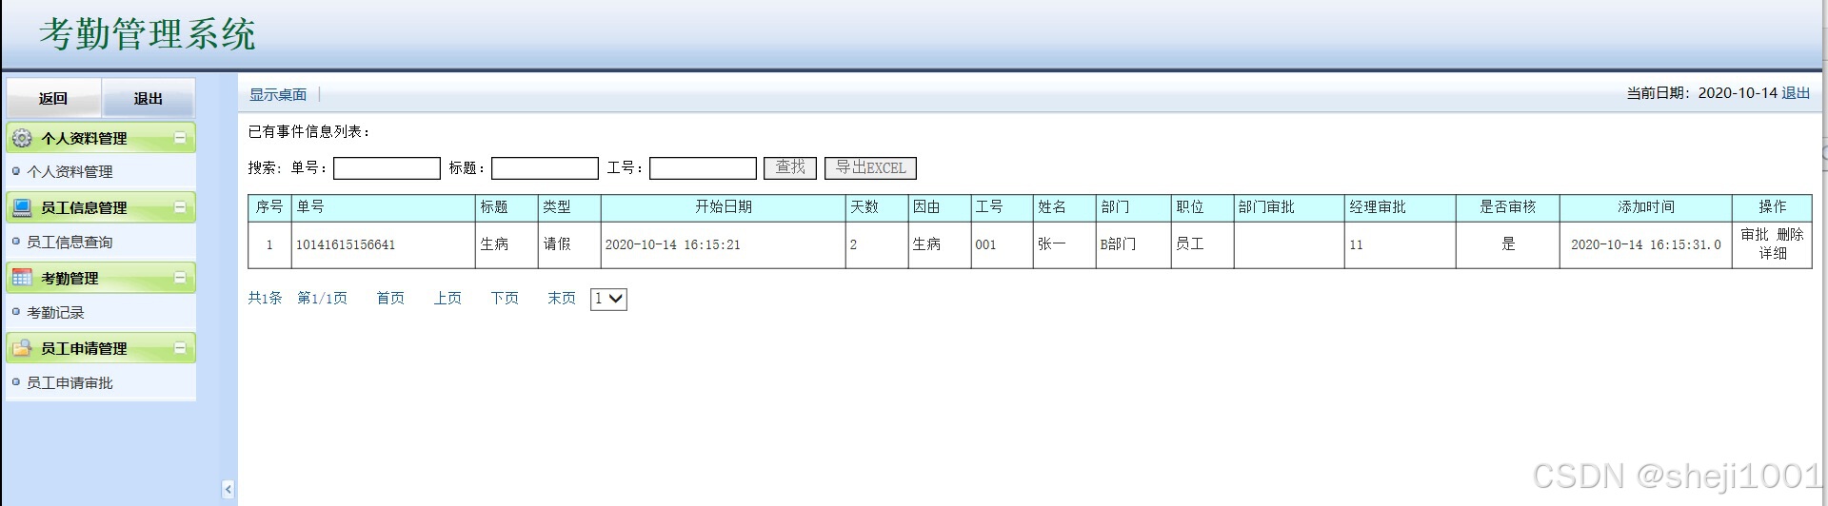Click the 导出EXCEL button
1828x506 pixels.
pyautogui.click(x=870, y=168)
